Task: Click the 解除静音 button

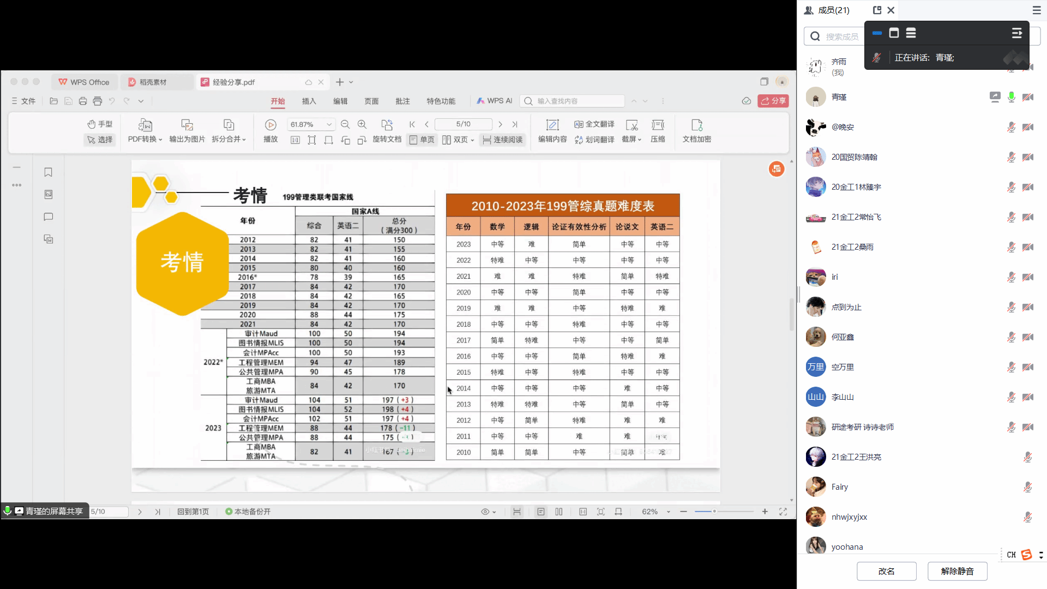Action: [x=957, y=571]
